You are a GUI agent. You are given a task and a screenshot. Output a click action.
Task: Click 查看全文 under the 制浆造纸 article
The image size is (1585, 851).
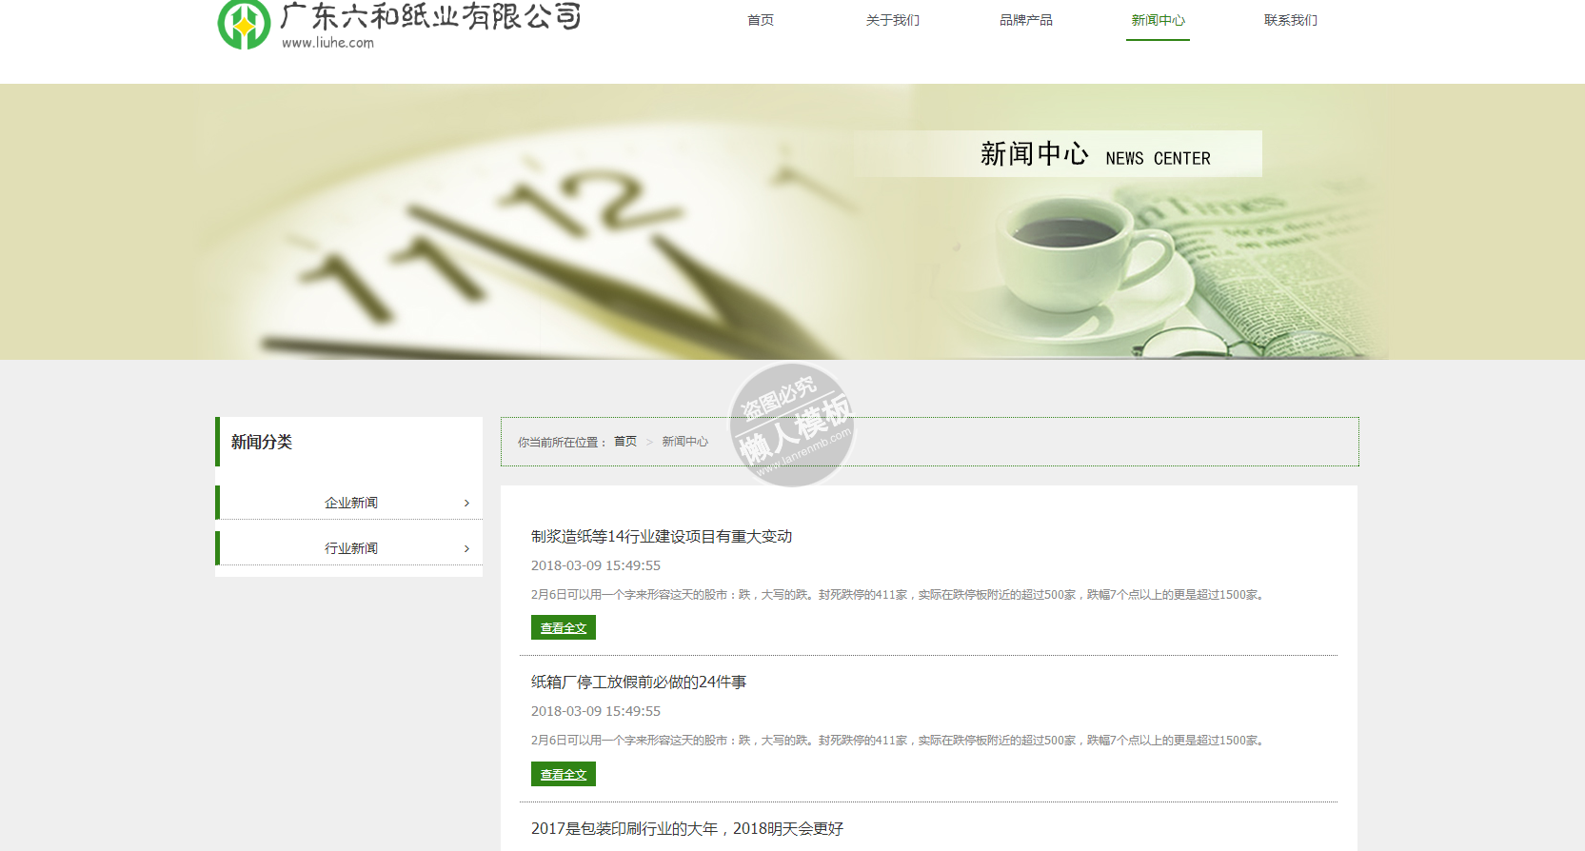564,627
